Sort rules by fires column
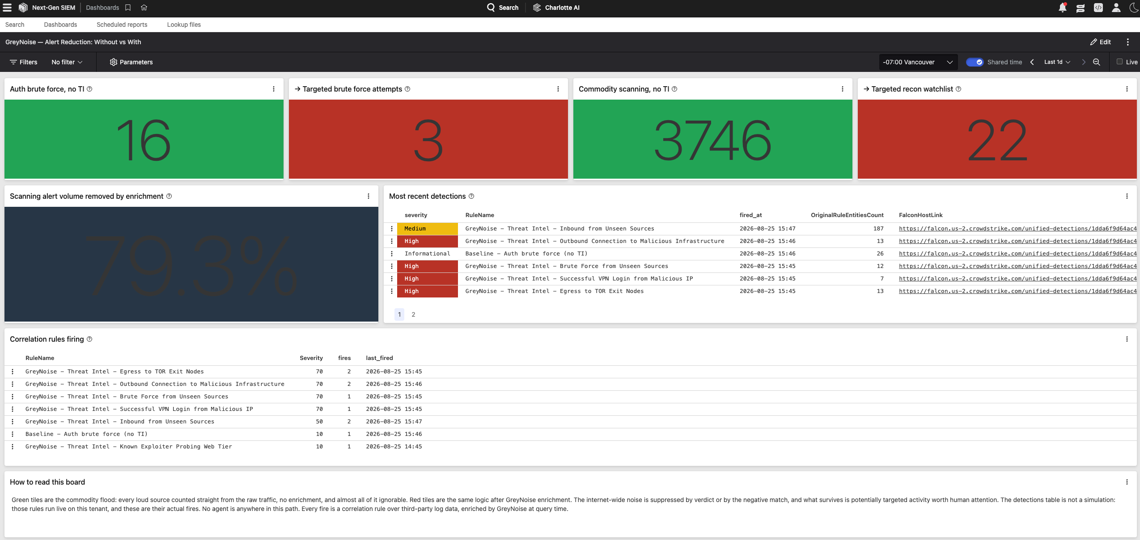 pyautogui.click(x=344, y=358)
